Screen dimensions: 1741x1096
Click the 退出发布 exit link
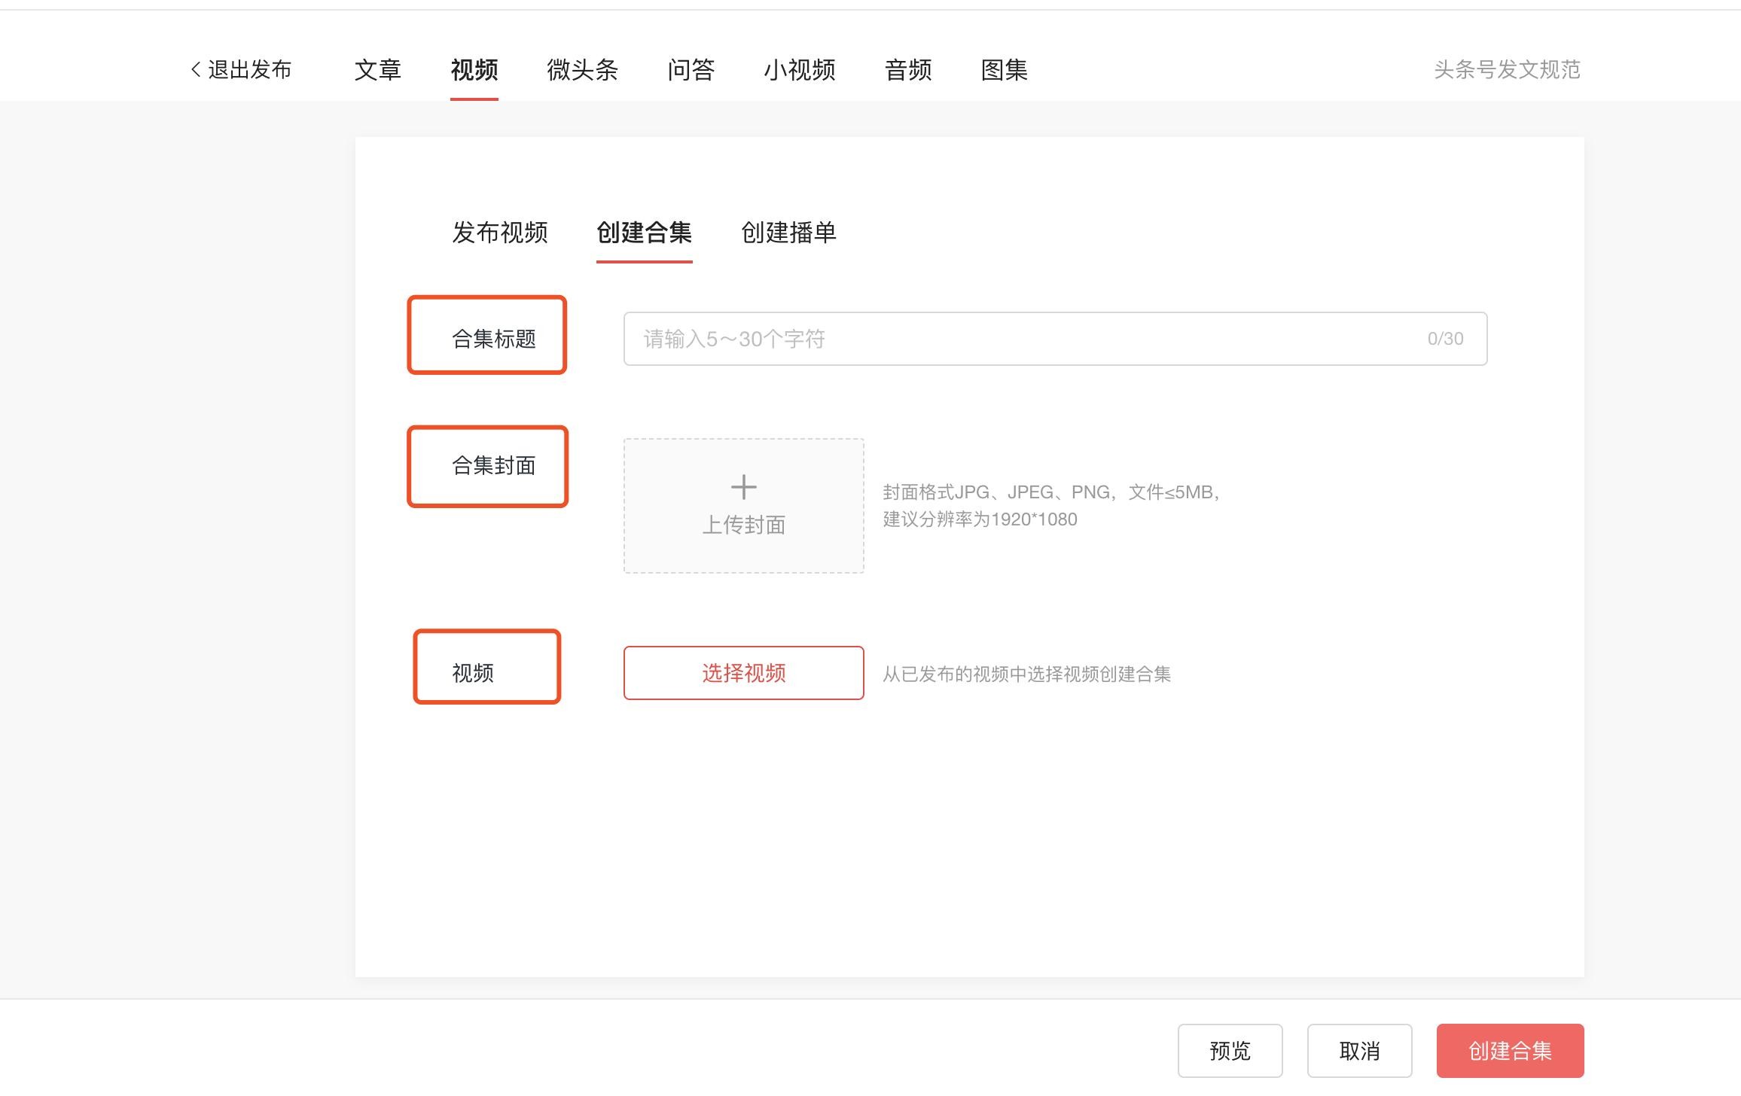(249, 70)
